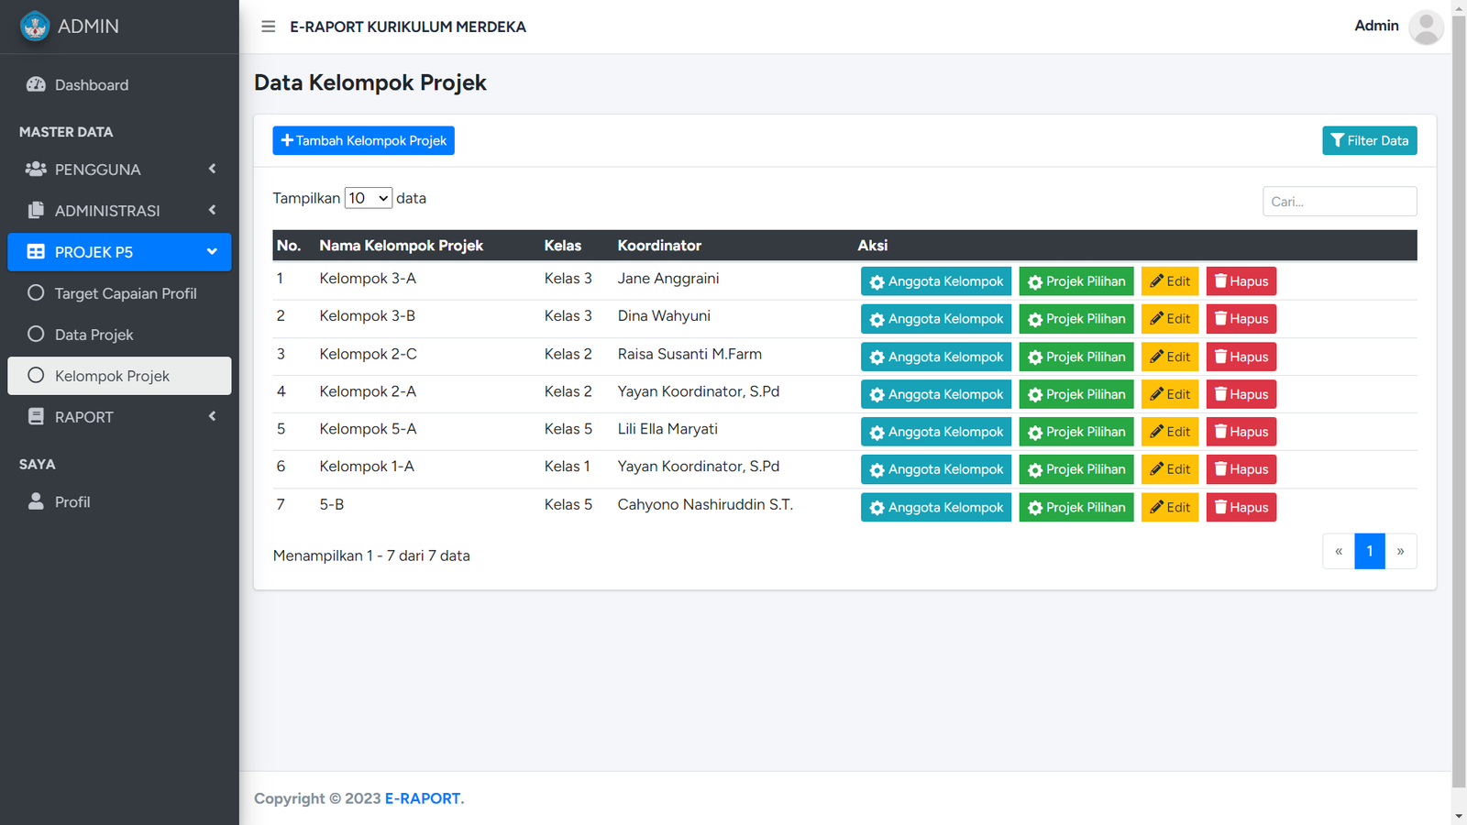Open Anggota Kelompok for Kelompok 3-A
The image size is (1467, 825).
[935, 281]
